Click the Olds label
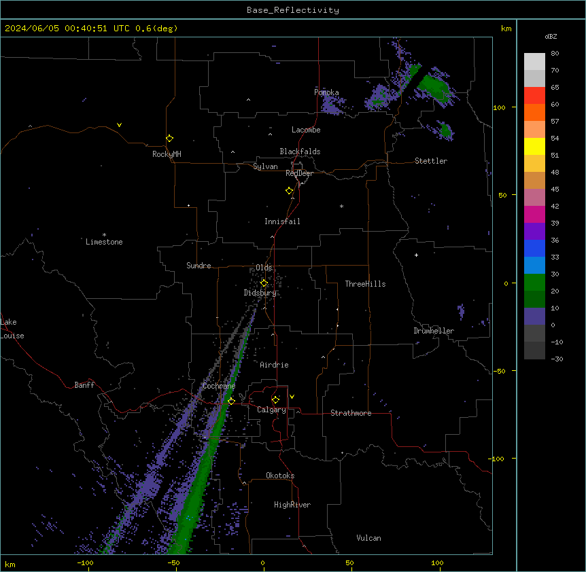This screenshot has height=572, width=586. pyautogui.click(x=264, y=268)
